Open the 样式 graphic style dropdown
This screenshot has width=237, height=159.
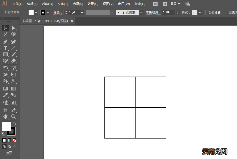tap(200, 13)
